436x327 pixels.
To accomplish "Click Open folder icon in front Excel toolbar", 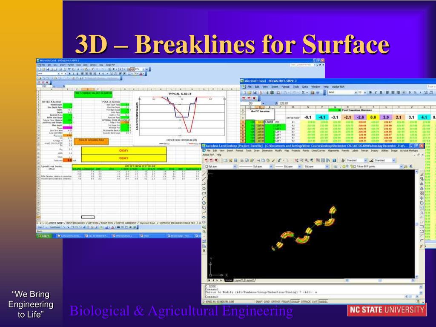I will click(x=249, y=92).
